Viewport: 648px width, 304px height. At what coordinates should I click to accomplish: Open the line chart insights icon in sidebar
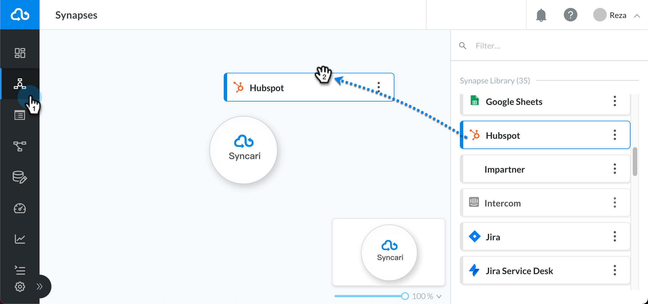(20, 239)
